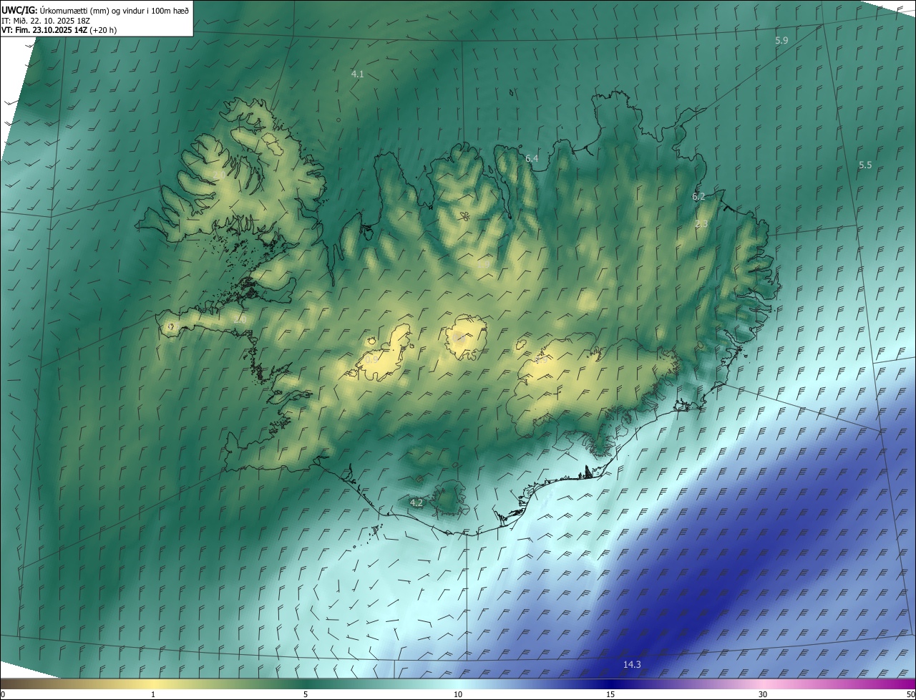Click the colour scale tick label "1"
Image resolution: width=916 pixels, height=700 pixels.
pyautogui.click(x=153, y=694)
